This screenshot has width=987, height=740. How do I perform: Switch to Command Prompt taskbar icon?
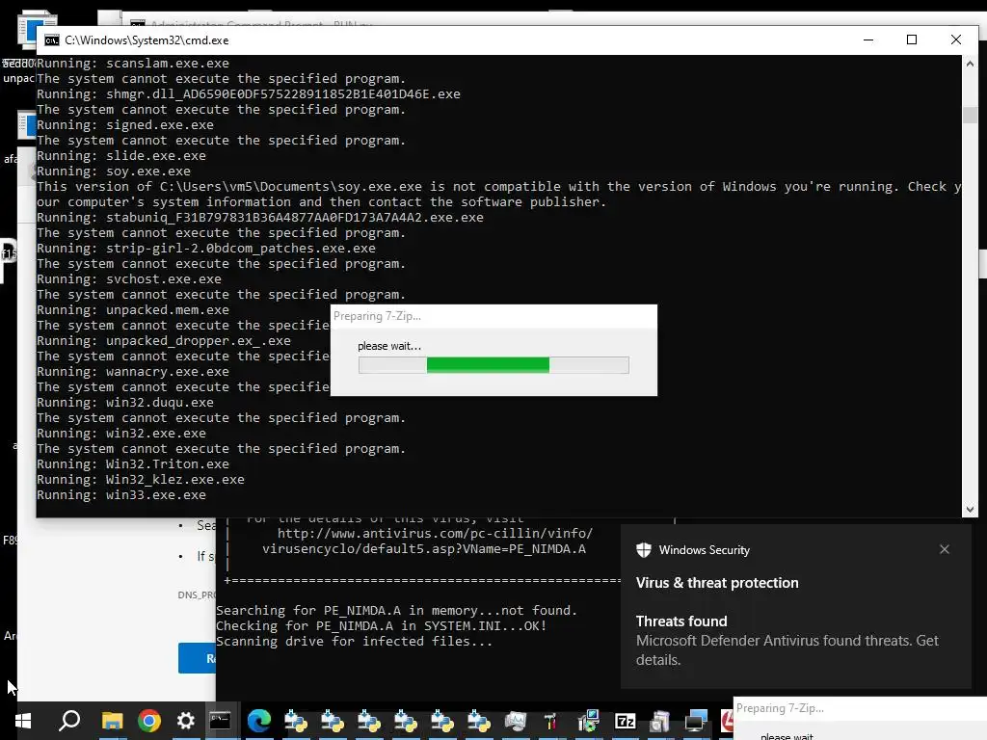point(221,721)
